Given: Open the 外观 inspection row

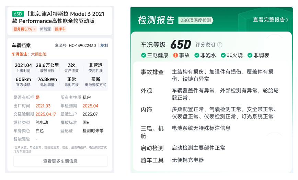Looking at the screenshot, I should pyautogui.click(x=146, y=91).
